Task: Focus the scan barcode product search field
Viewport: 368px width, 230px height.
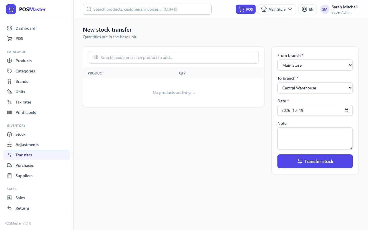Action: pos(174,57)
